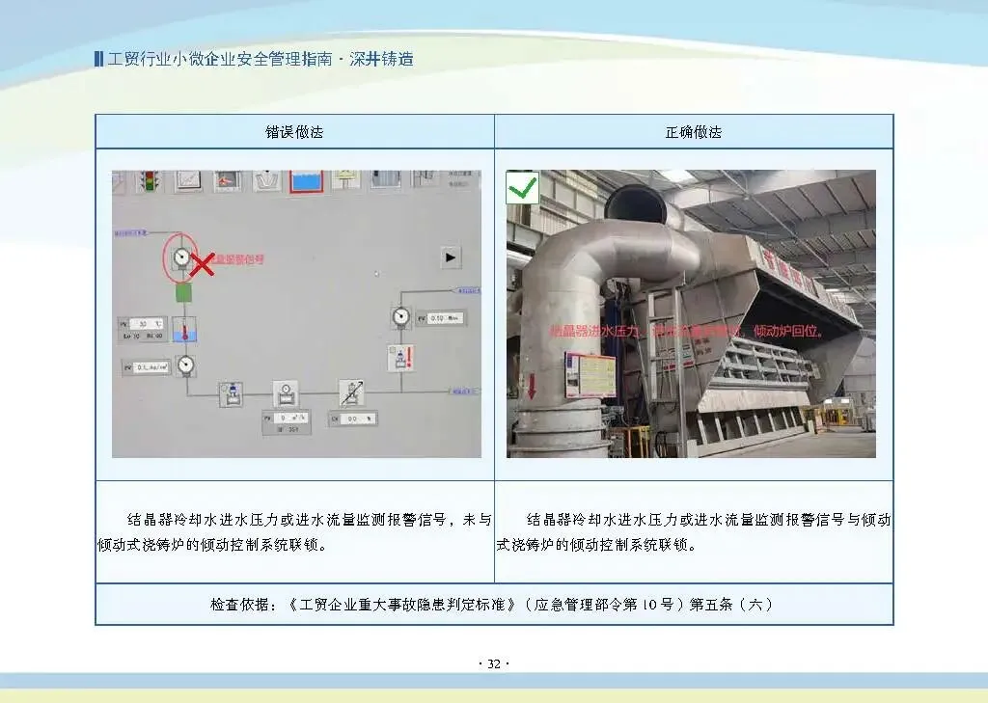Click the black play arrow button
This screenshot has width=988, height=703.
coord(450,257)
